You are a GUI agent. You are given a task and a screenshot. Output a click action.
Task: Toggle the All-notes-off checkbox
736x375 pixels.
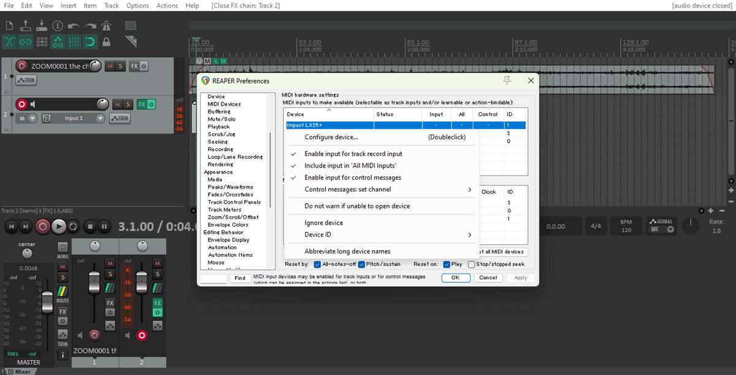(x=318, y=265)
